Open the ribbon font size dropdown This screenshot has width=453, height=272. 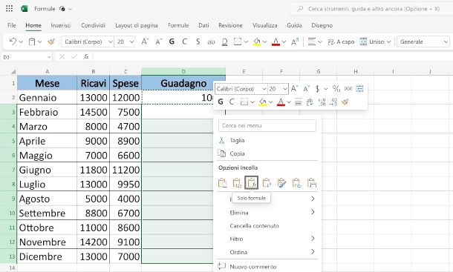click(x=131, y=42)
